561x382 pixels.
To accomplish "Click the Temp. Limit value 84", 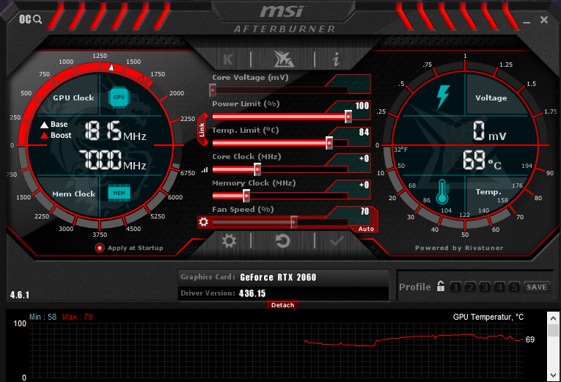I will [364, 132].
